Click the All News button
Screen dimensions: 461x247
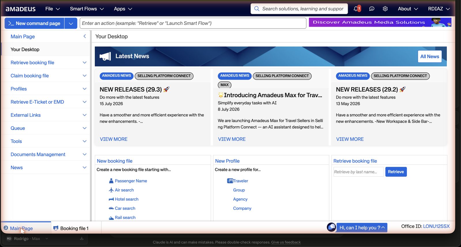pos(430,56)
